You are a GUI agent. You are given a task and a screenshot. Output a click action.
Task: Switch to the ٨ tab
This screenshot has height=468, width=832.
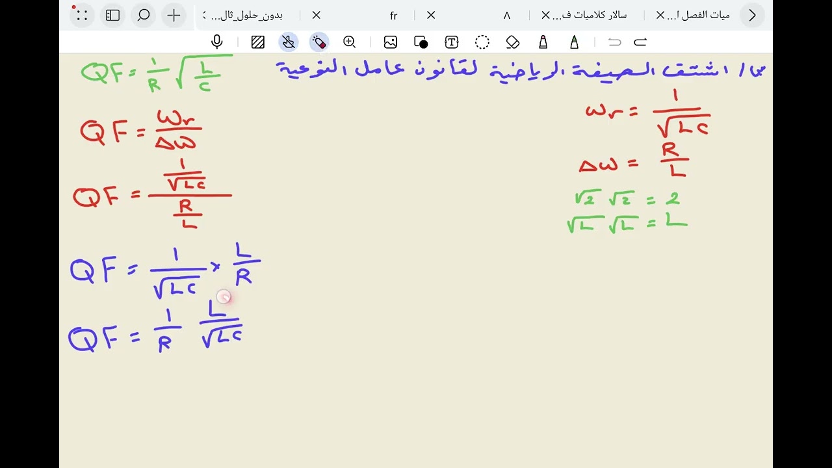(507, 16)
